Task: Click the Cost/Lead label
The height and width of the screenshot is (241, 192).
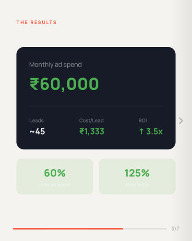Action: [x=91, y=120]
